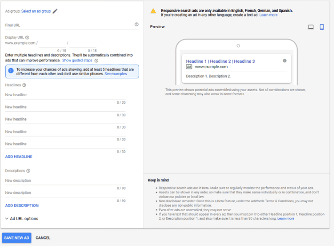Expand Ad URL options section
Screen dimensions: 334x246
pos(22,219)
